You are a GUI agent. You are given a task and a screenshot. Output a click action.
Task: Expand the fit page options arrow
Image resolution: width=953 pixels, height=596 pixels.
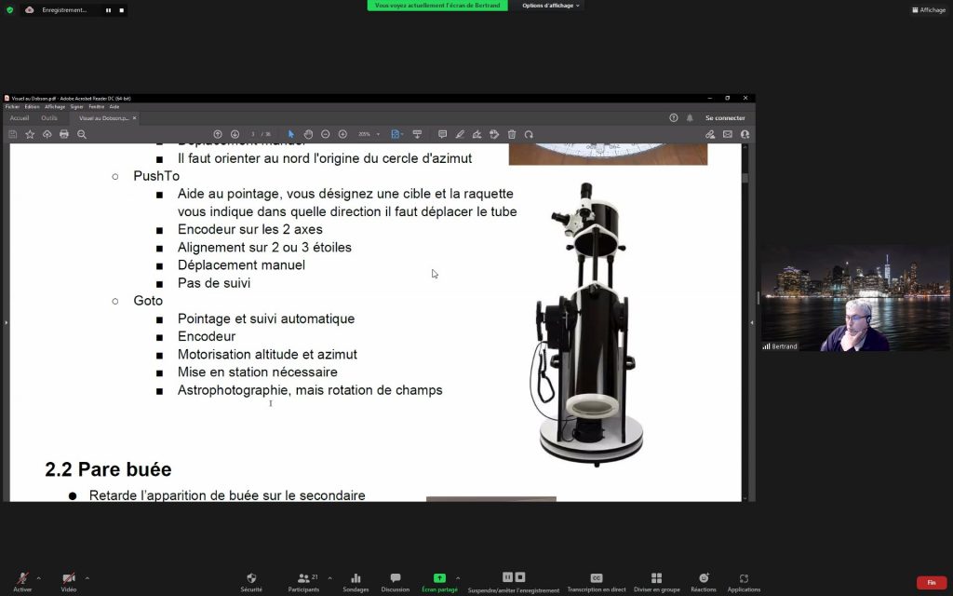click(402, 134)
